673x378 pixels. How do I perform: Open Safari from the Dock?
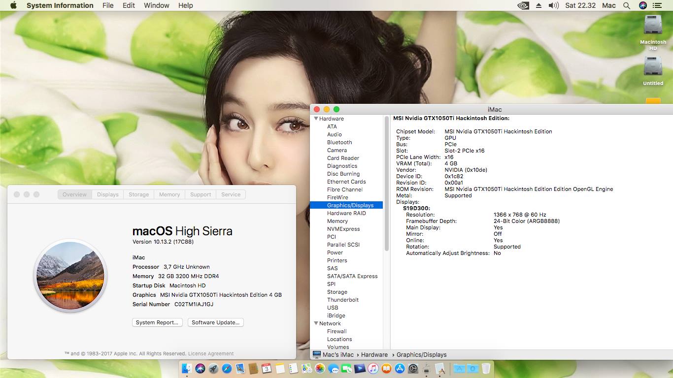coord(226,368)
